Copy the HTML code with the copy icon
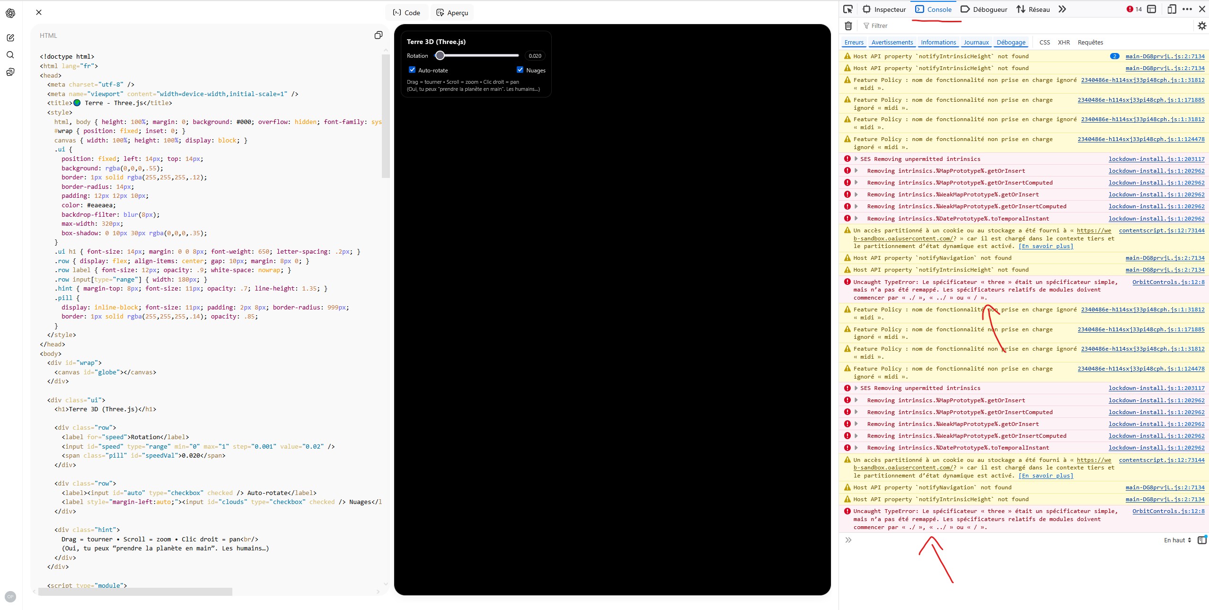 [x=379, y=35]
